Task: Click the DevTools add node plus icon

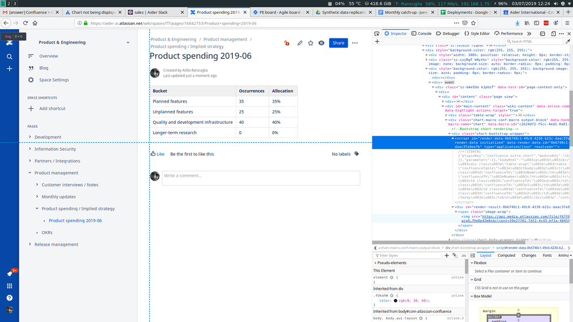Action: click(x=377, y=42)
